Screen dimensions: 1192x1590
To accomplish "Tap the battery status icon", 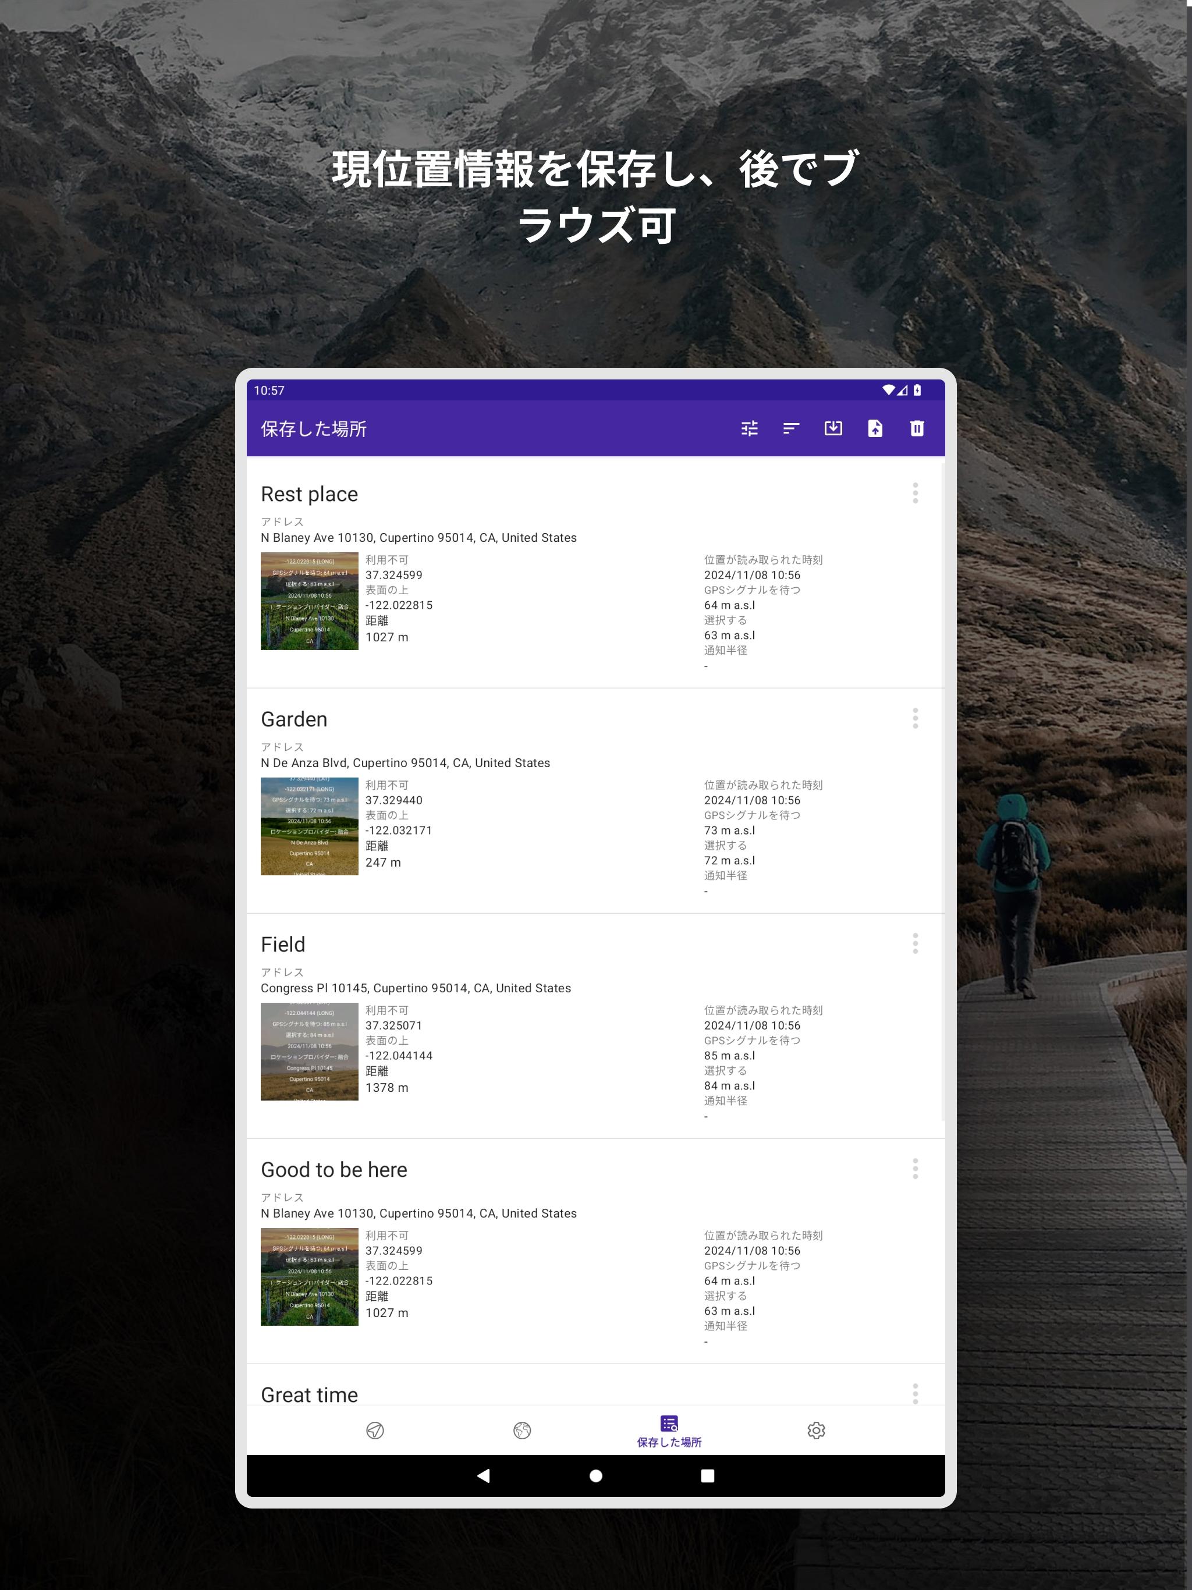I will (917, 389).
